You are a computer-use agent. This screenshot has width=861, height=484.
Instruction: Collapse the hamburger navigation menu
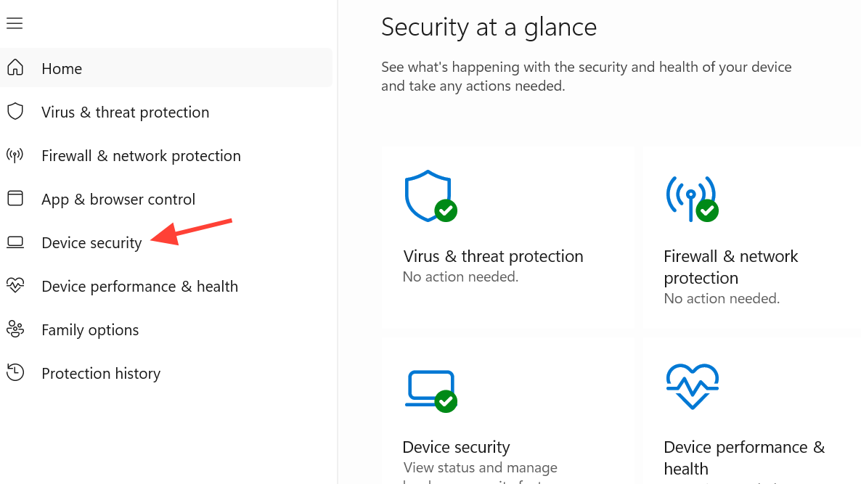(x=15, y=24)
